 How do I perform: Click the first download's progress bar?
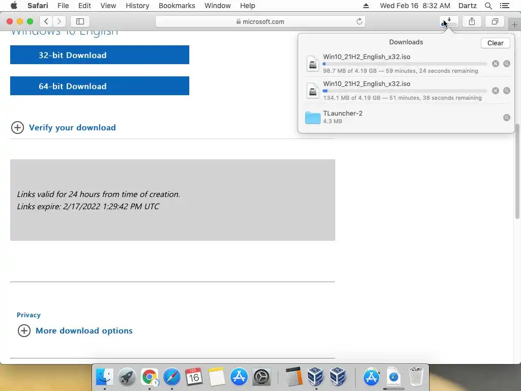tap(404, 64)
